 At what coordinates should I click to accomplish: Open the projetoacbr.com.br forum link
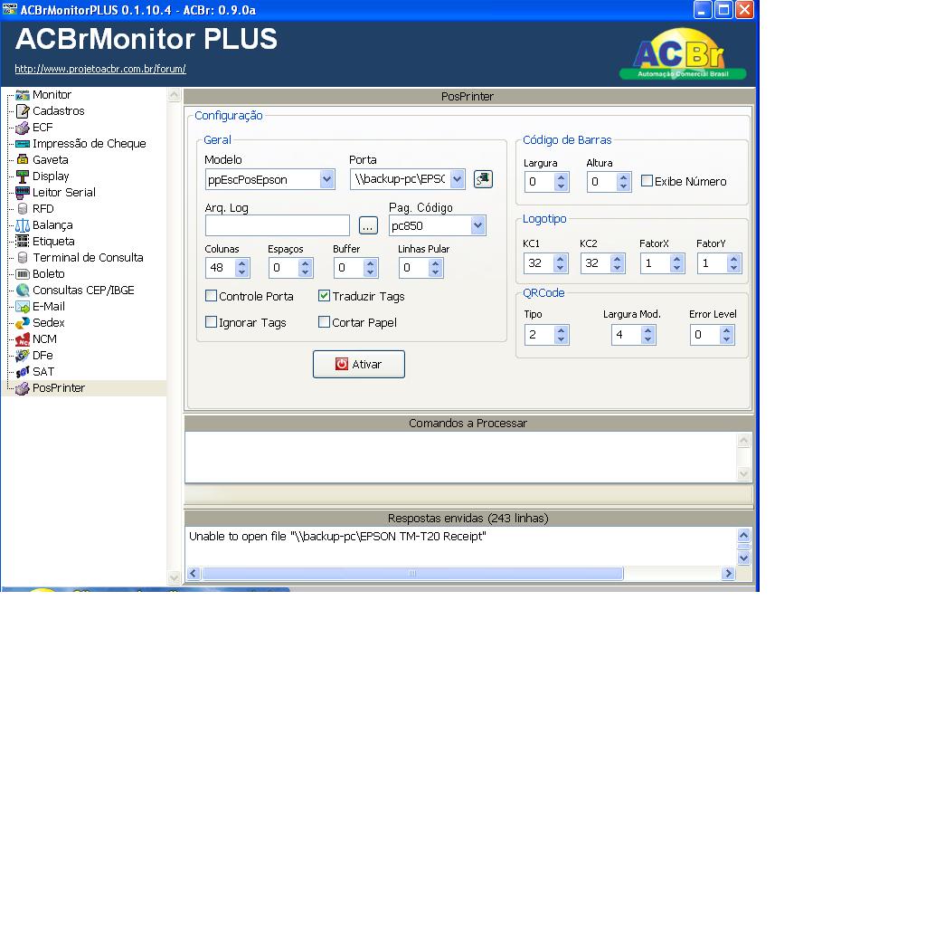(100, 69)
